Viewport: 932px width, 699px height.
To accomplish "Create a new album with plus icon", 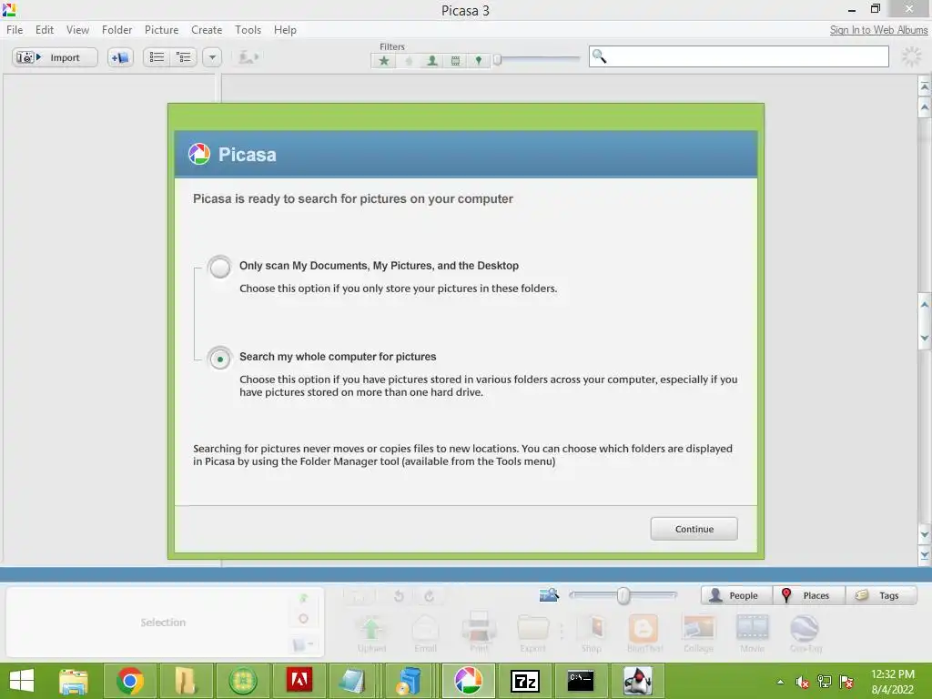I will coord(121,57).
